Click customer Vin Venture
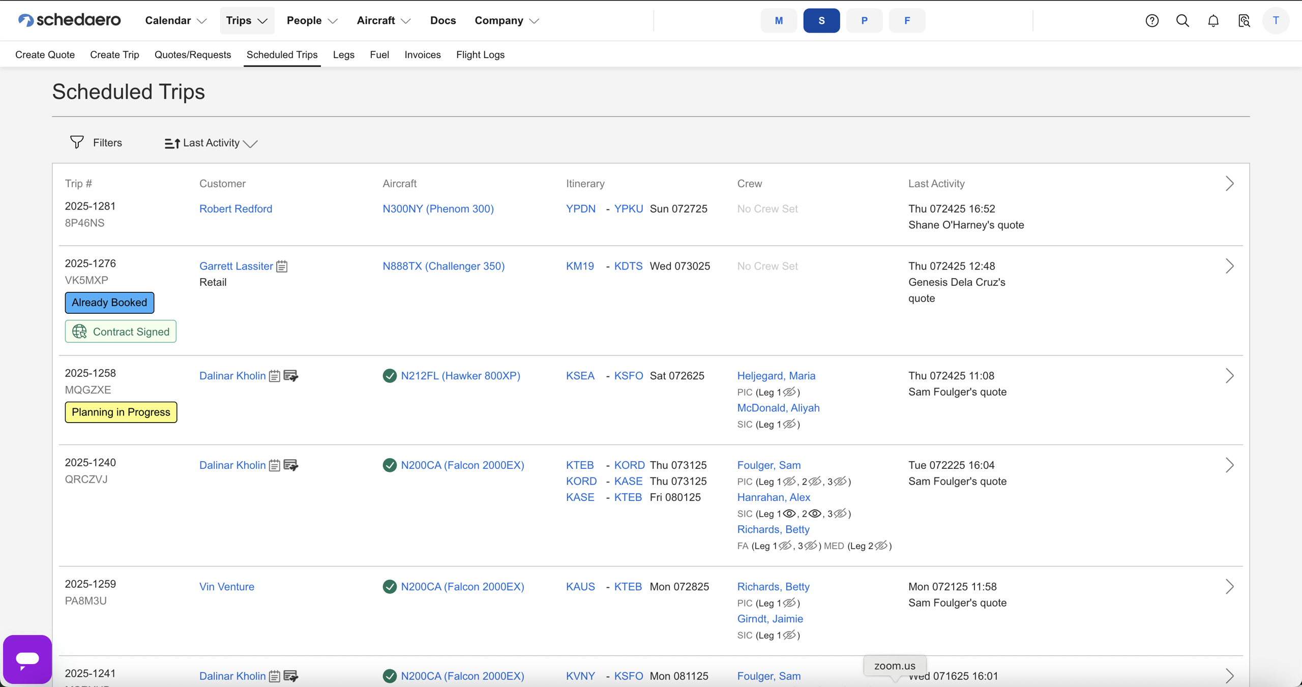Image resolution: width=1302 pixels, height=687 pixels. pyautogui.click(x=226, y=586)
